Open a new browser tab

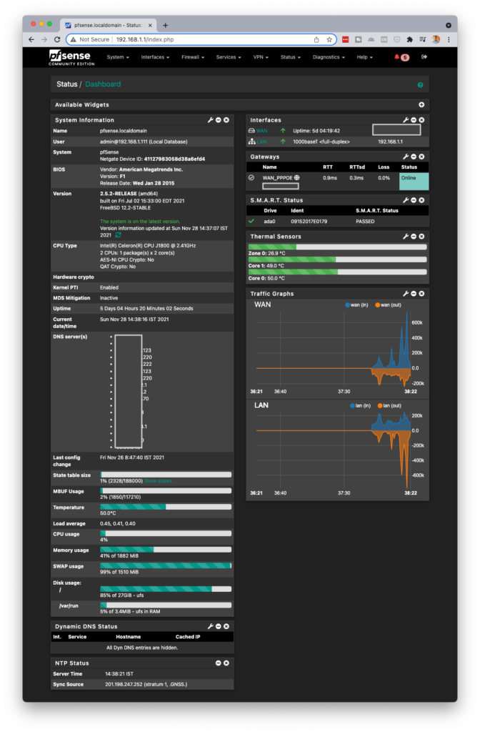coord(166,25)
